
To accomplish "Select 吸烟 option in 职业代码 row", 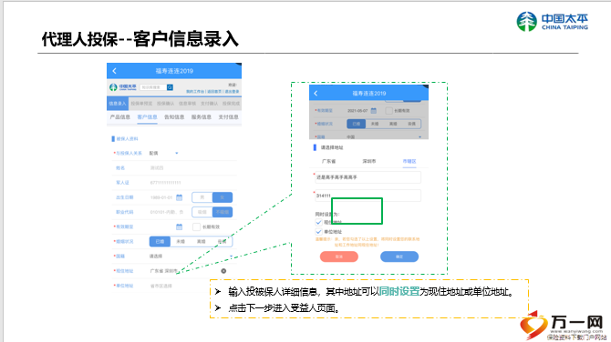I will pyautogui.click(x=202, y=212).
